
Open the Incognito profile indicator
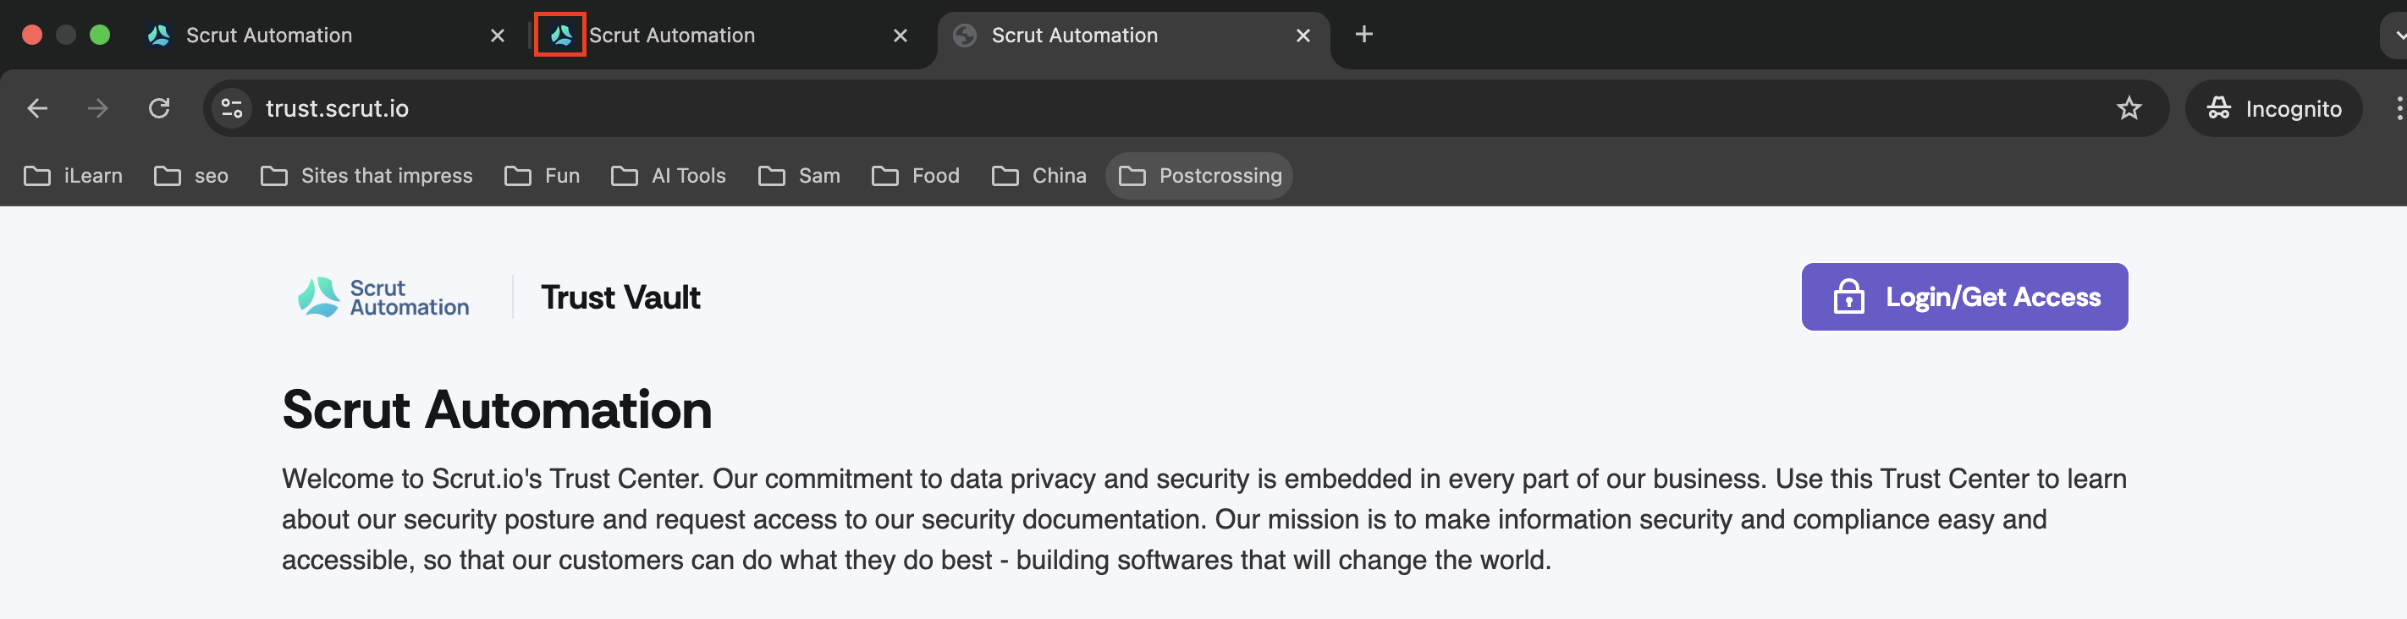click(2273, 108)
